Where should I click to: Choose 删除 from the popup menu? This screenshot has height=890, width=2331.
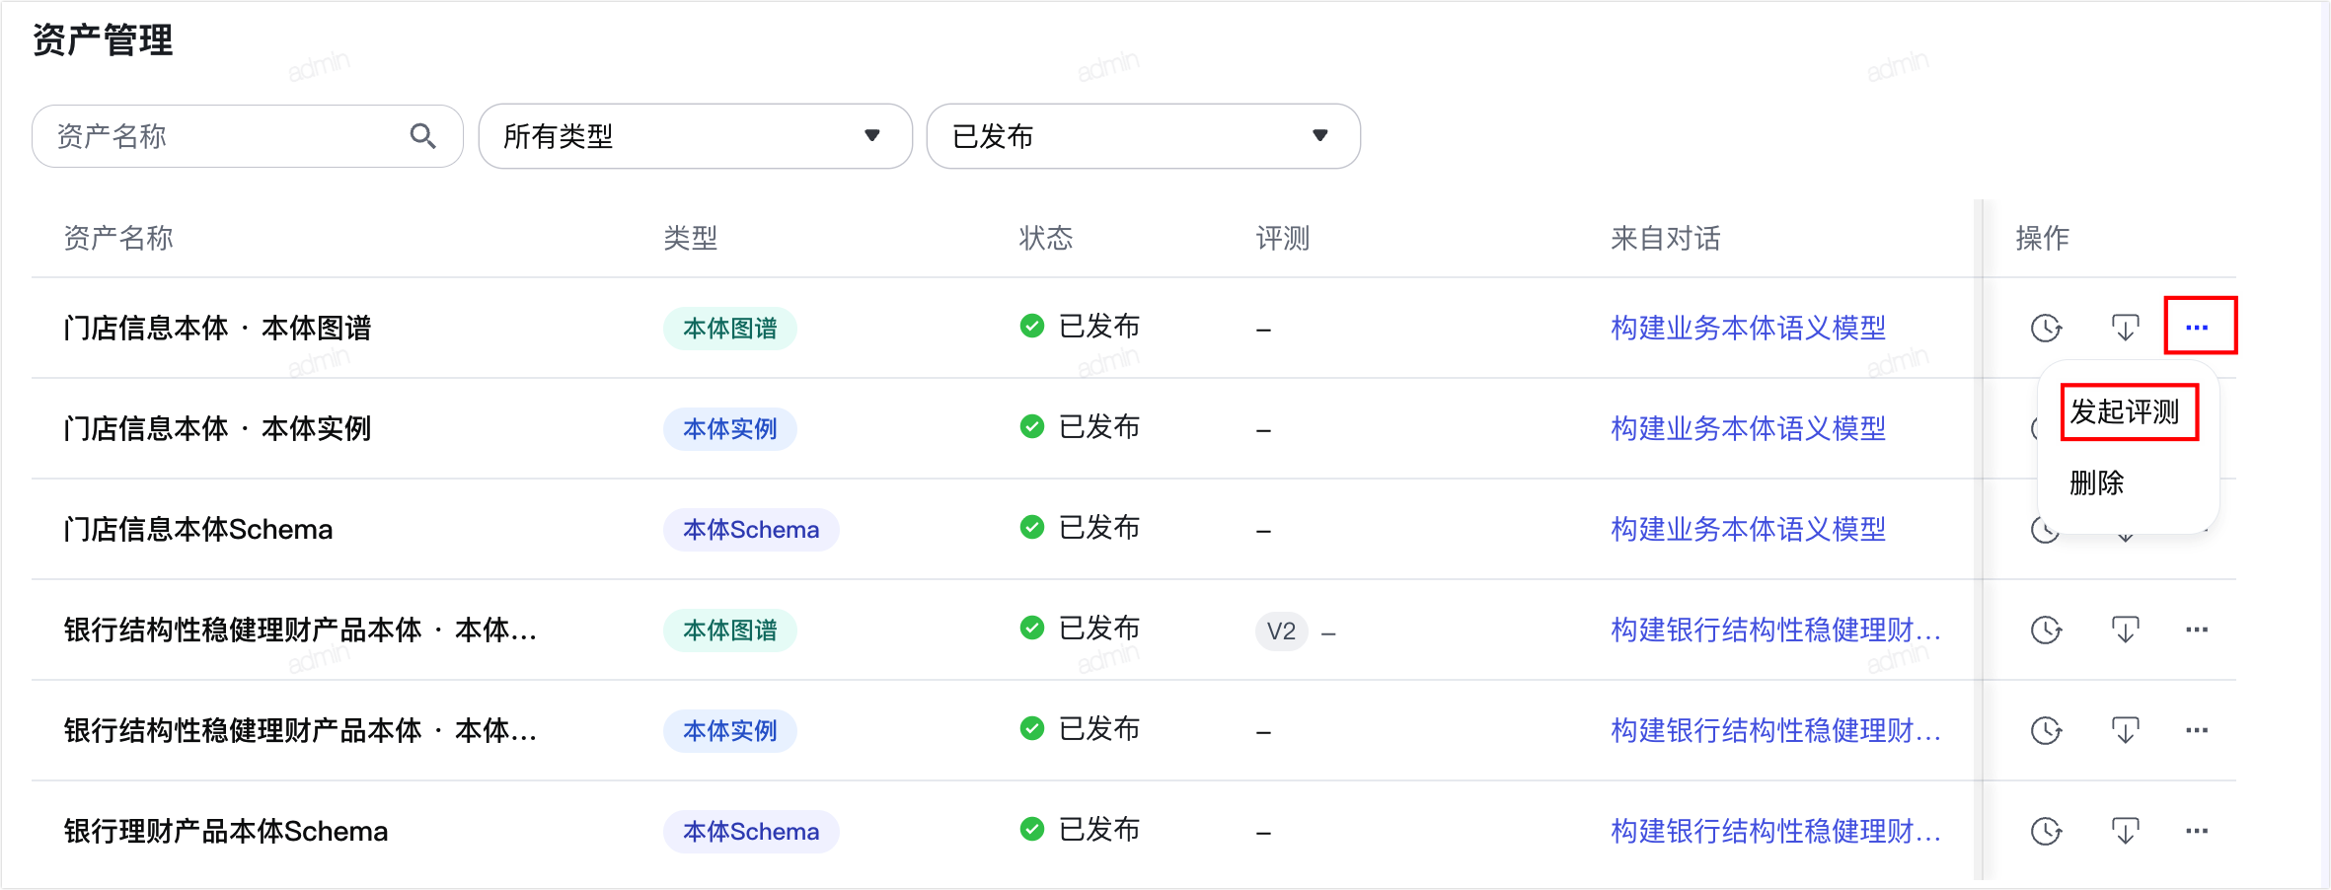[x=2096, y=482]
